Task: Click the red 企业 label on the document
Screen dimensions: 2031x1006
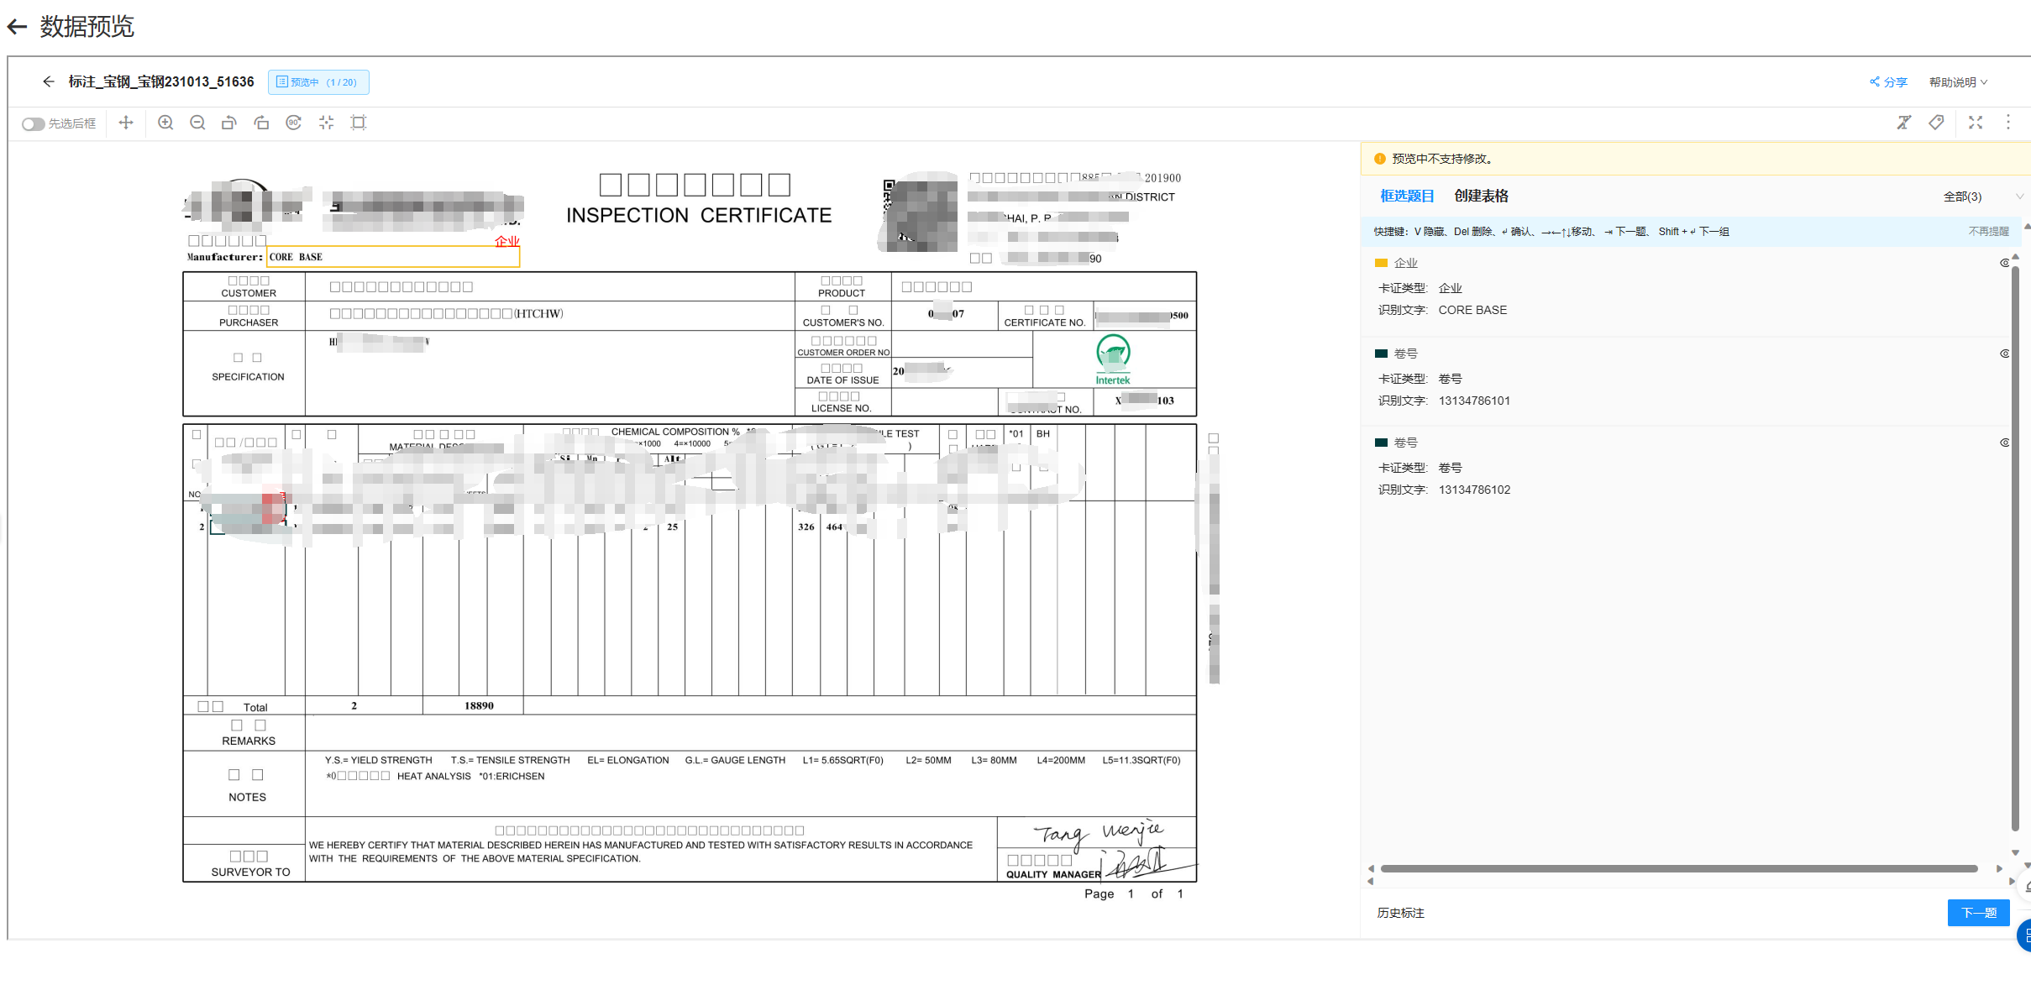Action: pyautogui.click(x=506, y=241)
